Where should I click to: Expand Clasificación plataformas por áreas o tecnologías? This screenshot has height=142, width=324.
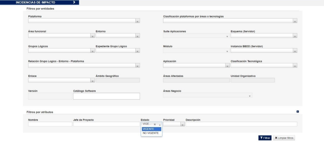[295, 21]
